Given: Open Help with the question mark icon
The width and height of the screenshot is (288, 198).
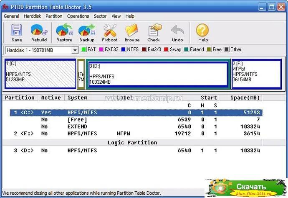Looking at the screenshot, I should click(x=203, y=33).
